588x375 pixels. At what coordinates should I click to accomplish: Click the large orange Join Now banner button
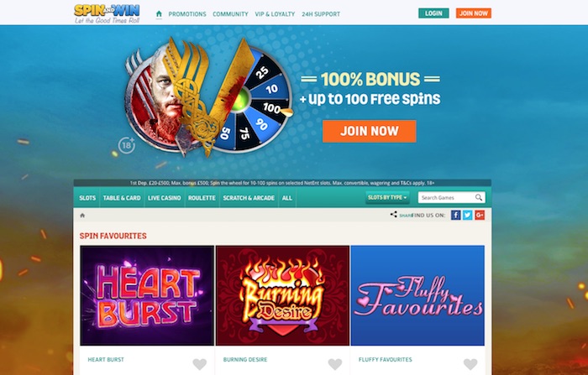[x=370, y=131]
